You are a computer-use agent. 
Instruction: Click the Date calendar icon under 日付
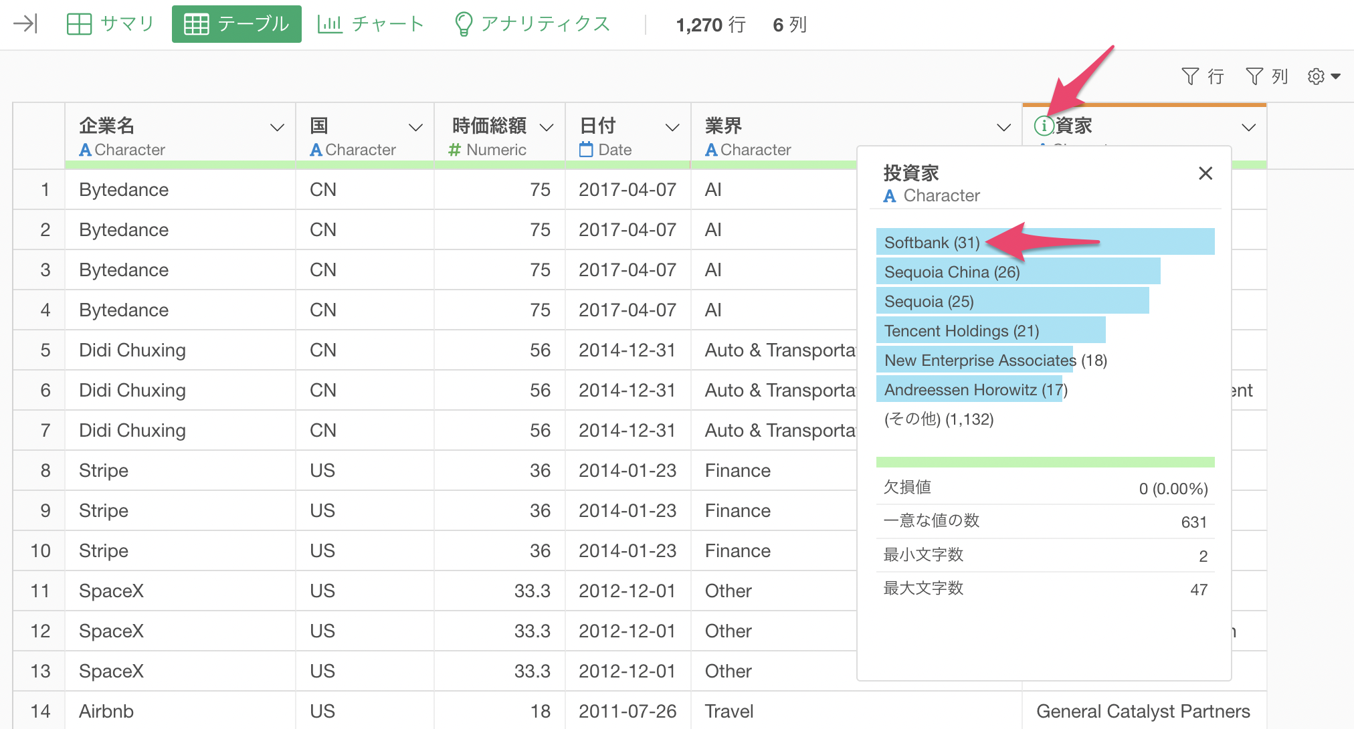[586, 150]
